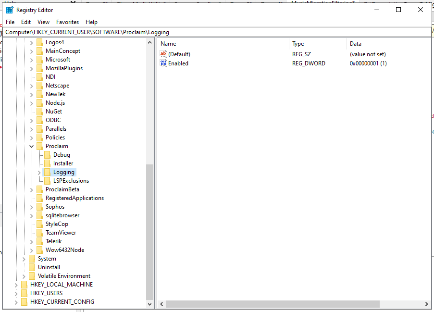Image resolution: width=434 pixels, height=312 pixels.
Task: Click the Microsoft folder icon
Action: [40, 60]
